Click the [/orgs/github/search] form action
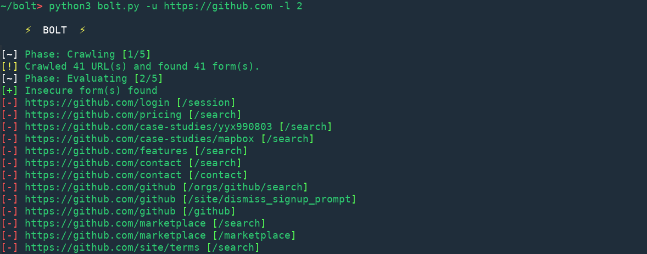Image resolution: width=647 pixels, height=254 pixels. tap(245, 187)
